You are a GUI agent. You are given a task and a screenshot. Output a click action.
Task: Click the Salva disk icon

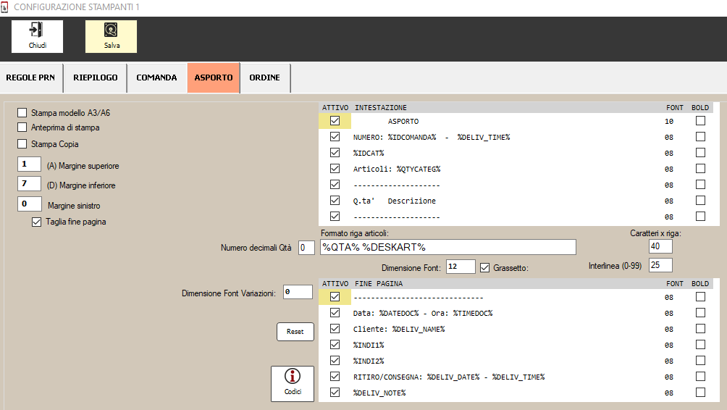click(x=111, y=30)
